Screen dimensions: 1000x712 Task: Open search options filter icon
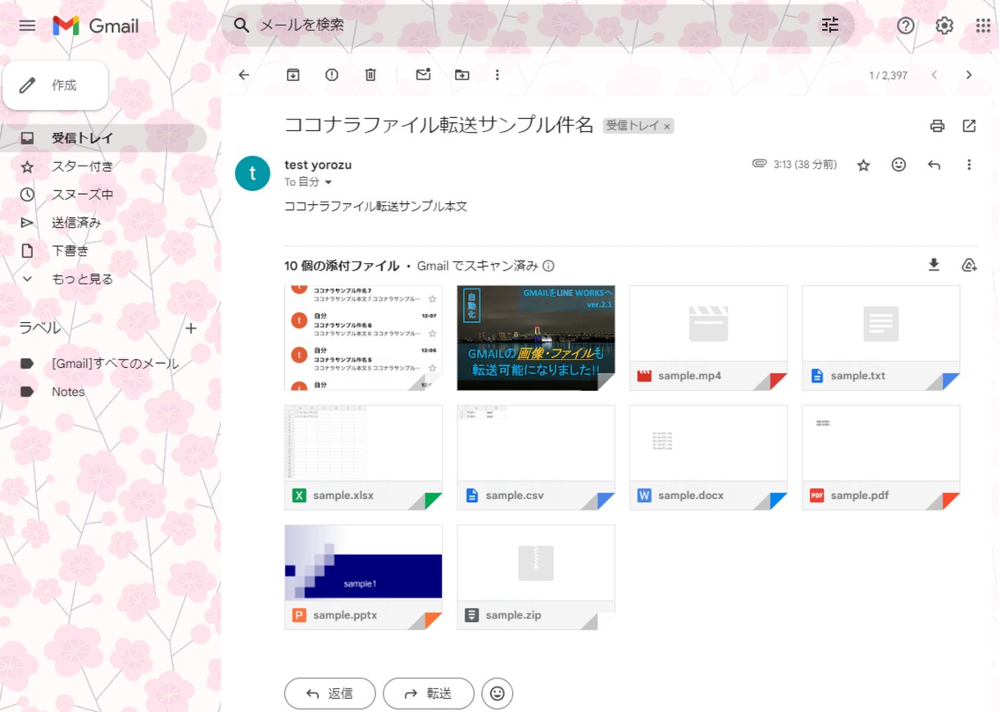pos(830,25)
